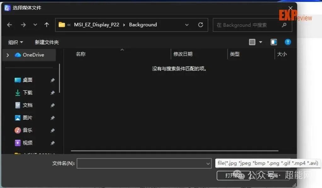Click the search magnifier icon
This screenshot has height=188, width=322.
[284, 25]
